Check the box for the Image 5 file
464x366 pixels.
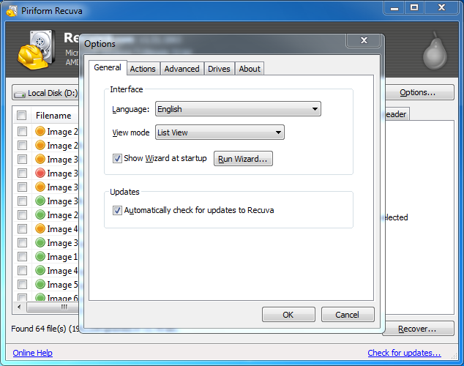pyautogui.click(x=22, y=284)
